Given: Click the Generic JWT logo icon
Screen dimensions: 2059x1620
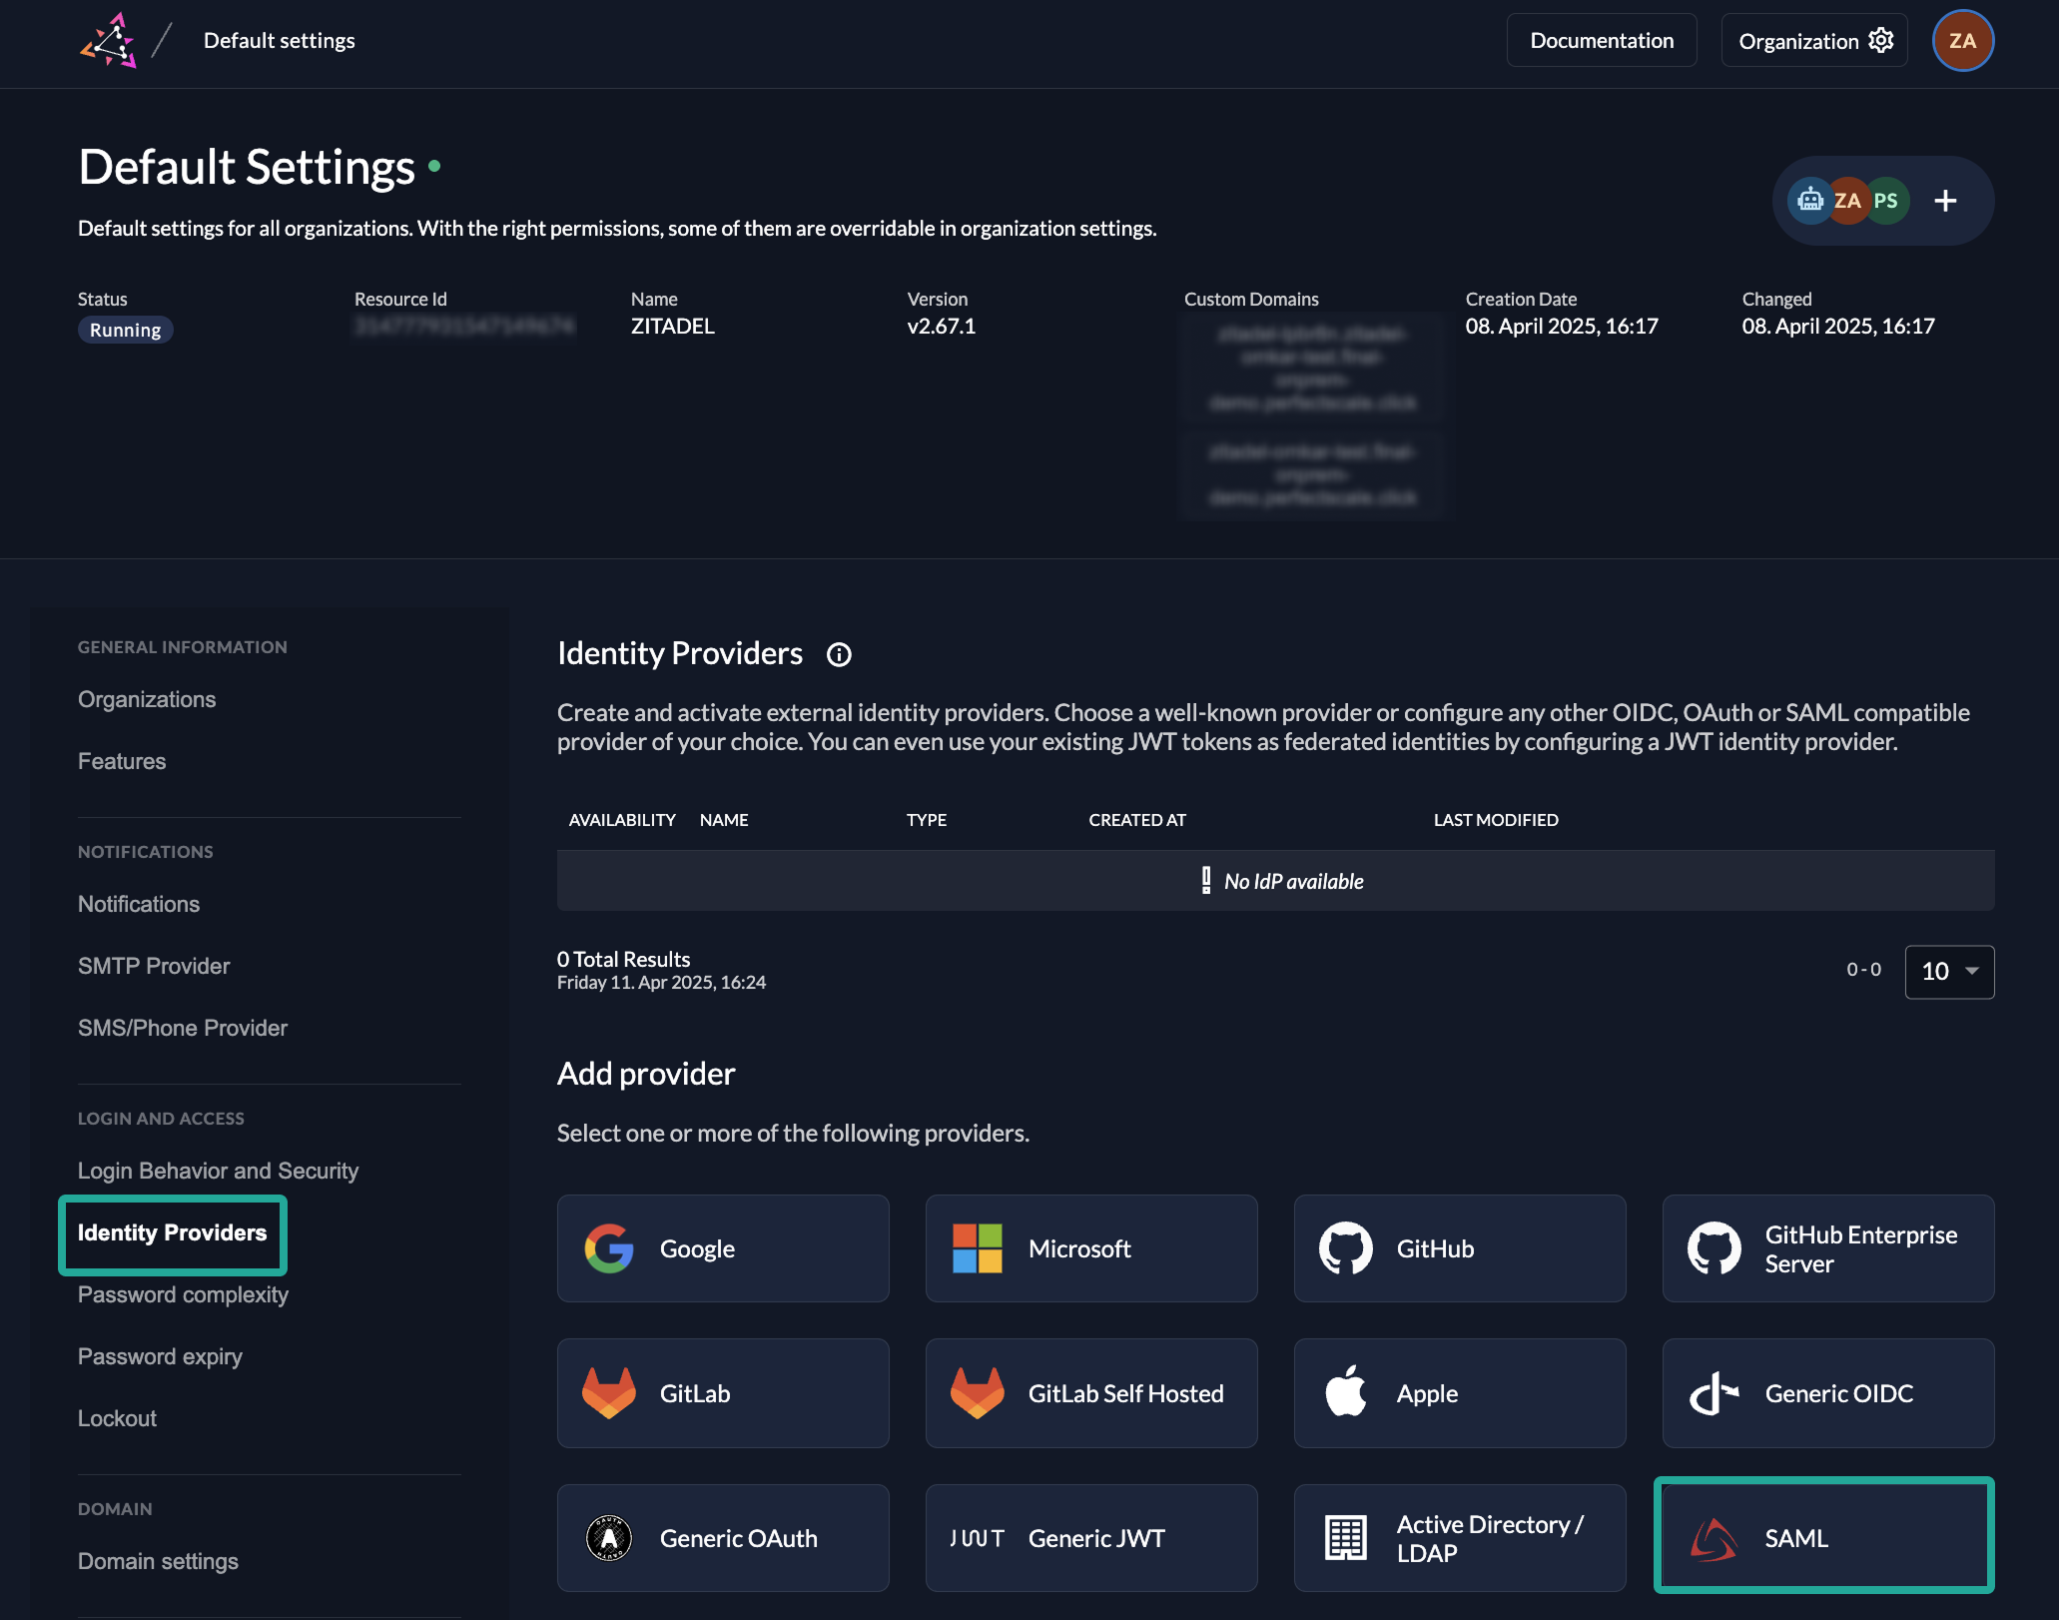Looking at the screenshot, I should pyautogui.click(x=978, y=1538).
